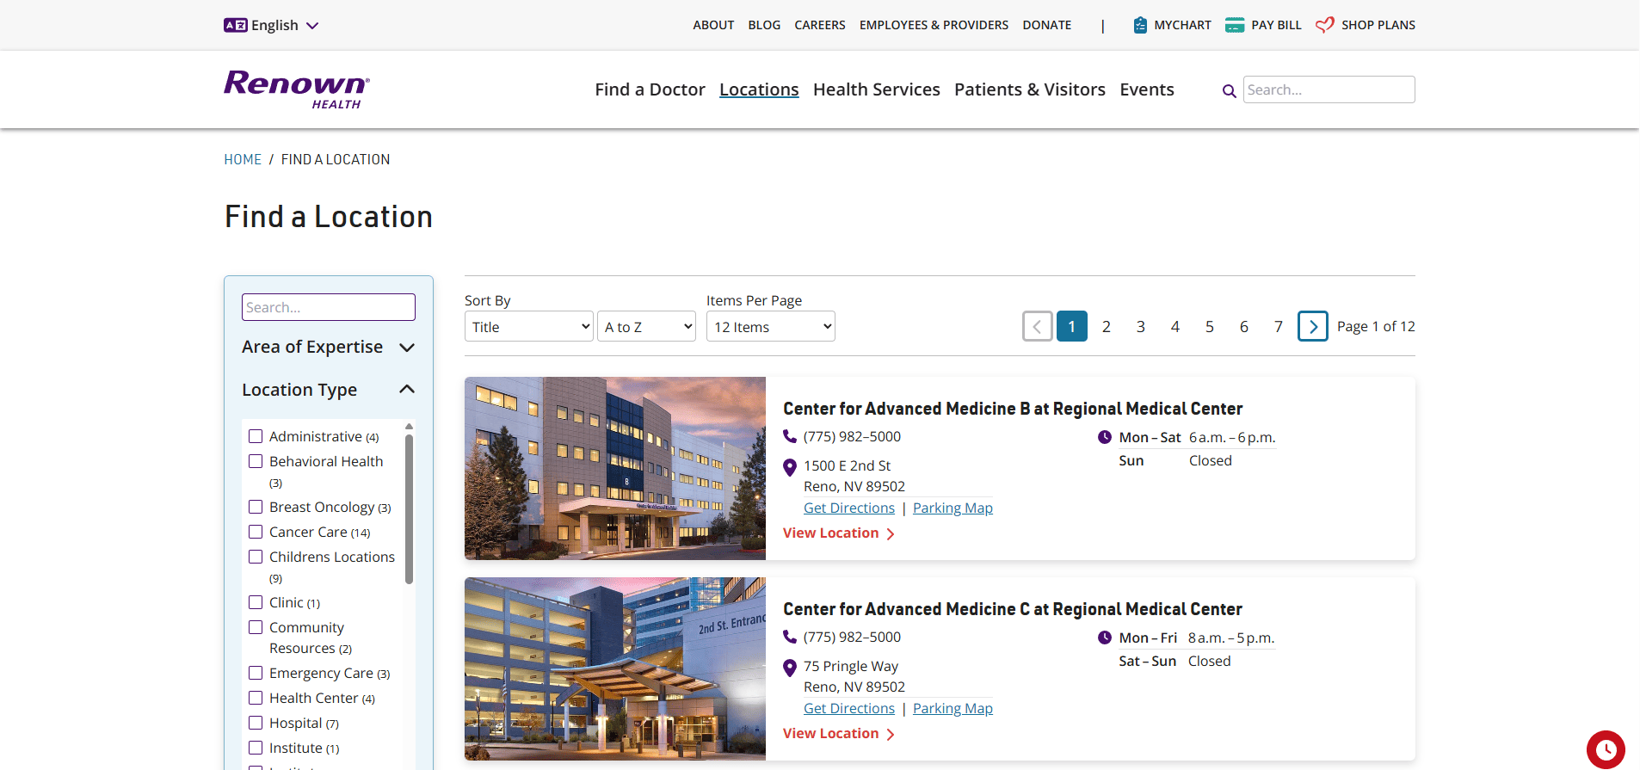1640x770 pixels.
Task: Toggle the Administrative checkbox
Action: (x=256, y=436)
